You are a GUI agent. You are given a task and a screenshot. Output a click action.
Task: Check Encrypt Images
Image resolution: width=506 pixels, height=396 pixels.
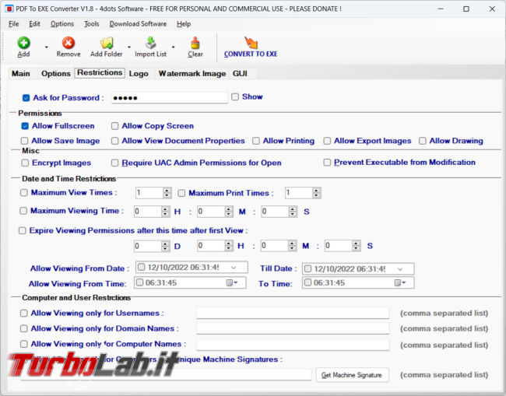tap(25, 163)
